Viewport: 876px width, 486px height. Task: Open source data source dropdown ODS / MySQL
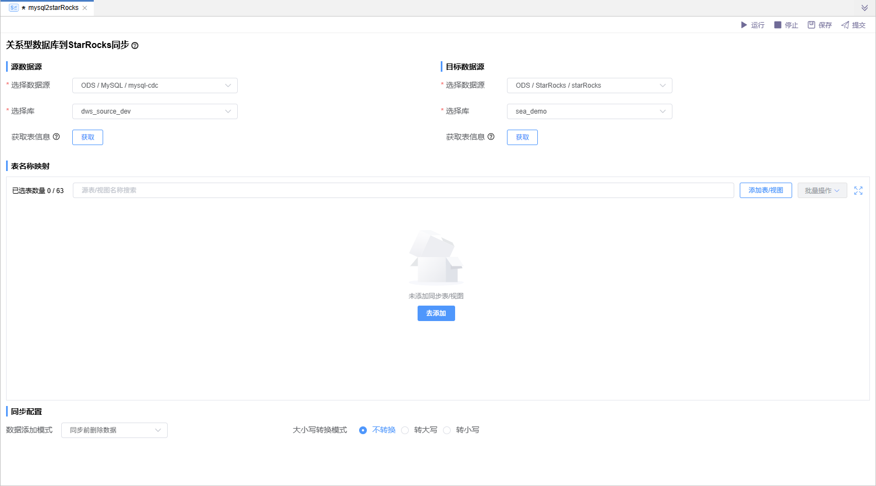pyautogui.click(x=155, y=86)
